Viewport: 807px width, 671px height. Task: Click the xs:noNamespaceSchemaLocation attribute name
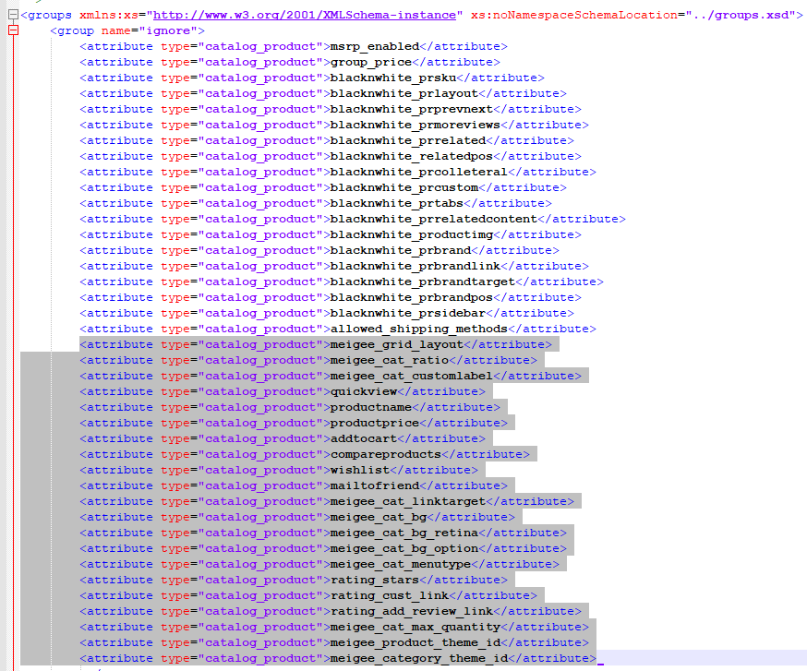click(573, 15)
